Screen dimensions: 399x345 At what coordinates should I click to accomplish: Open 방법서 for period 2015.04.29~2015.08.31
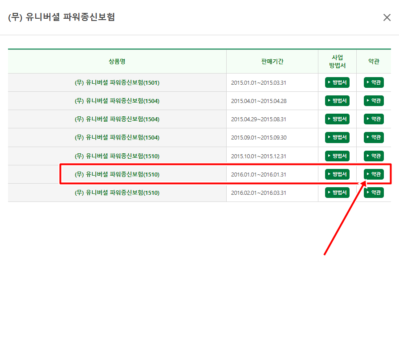(337, 119)
